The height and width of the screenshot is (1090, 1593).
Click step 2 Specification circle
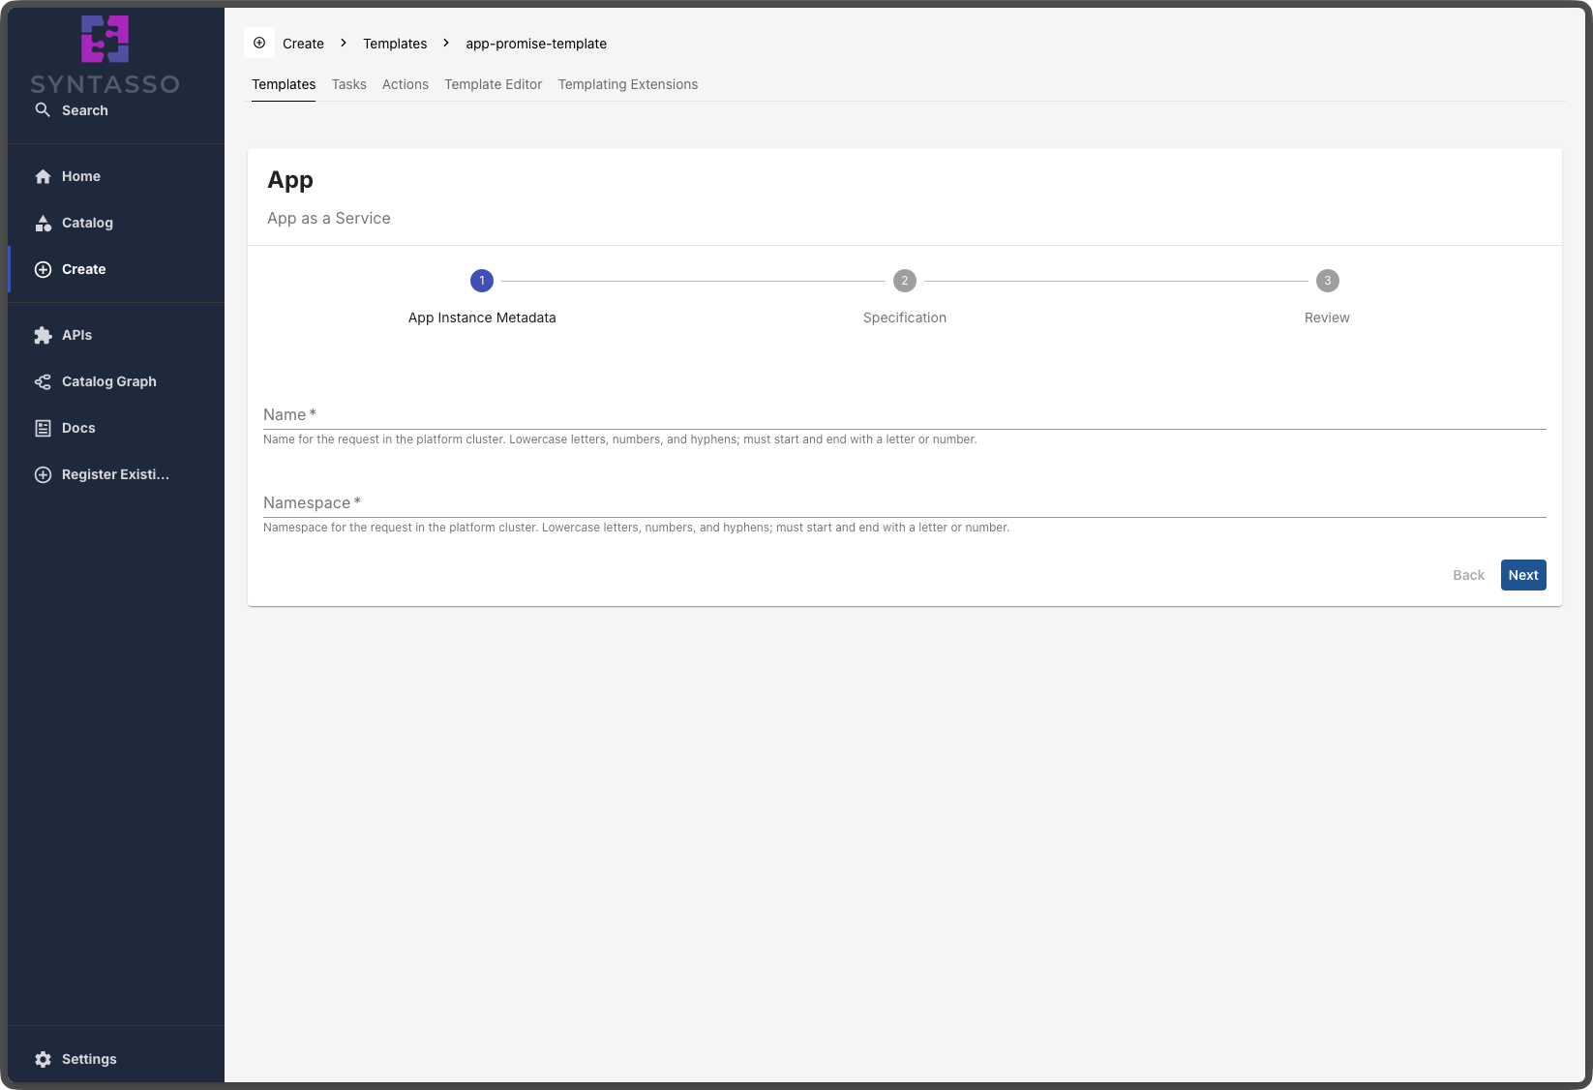(x=905, y=281)
